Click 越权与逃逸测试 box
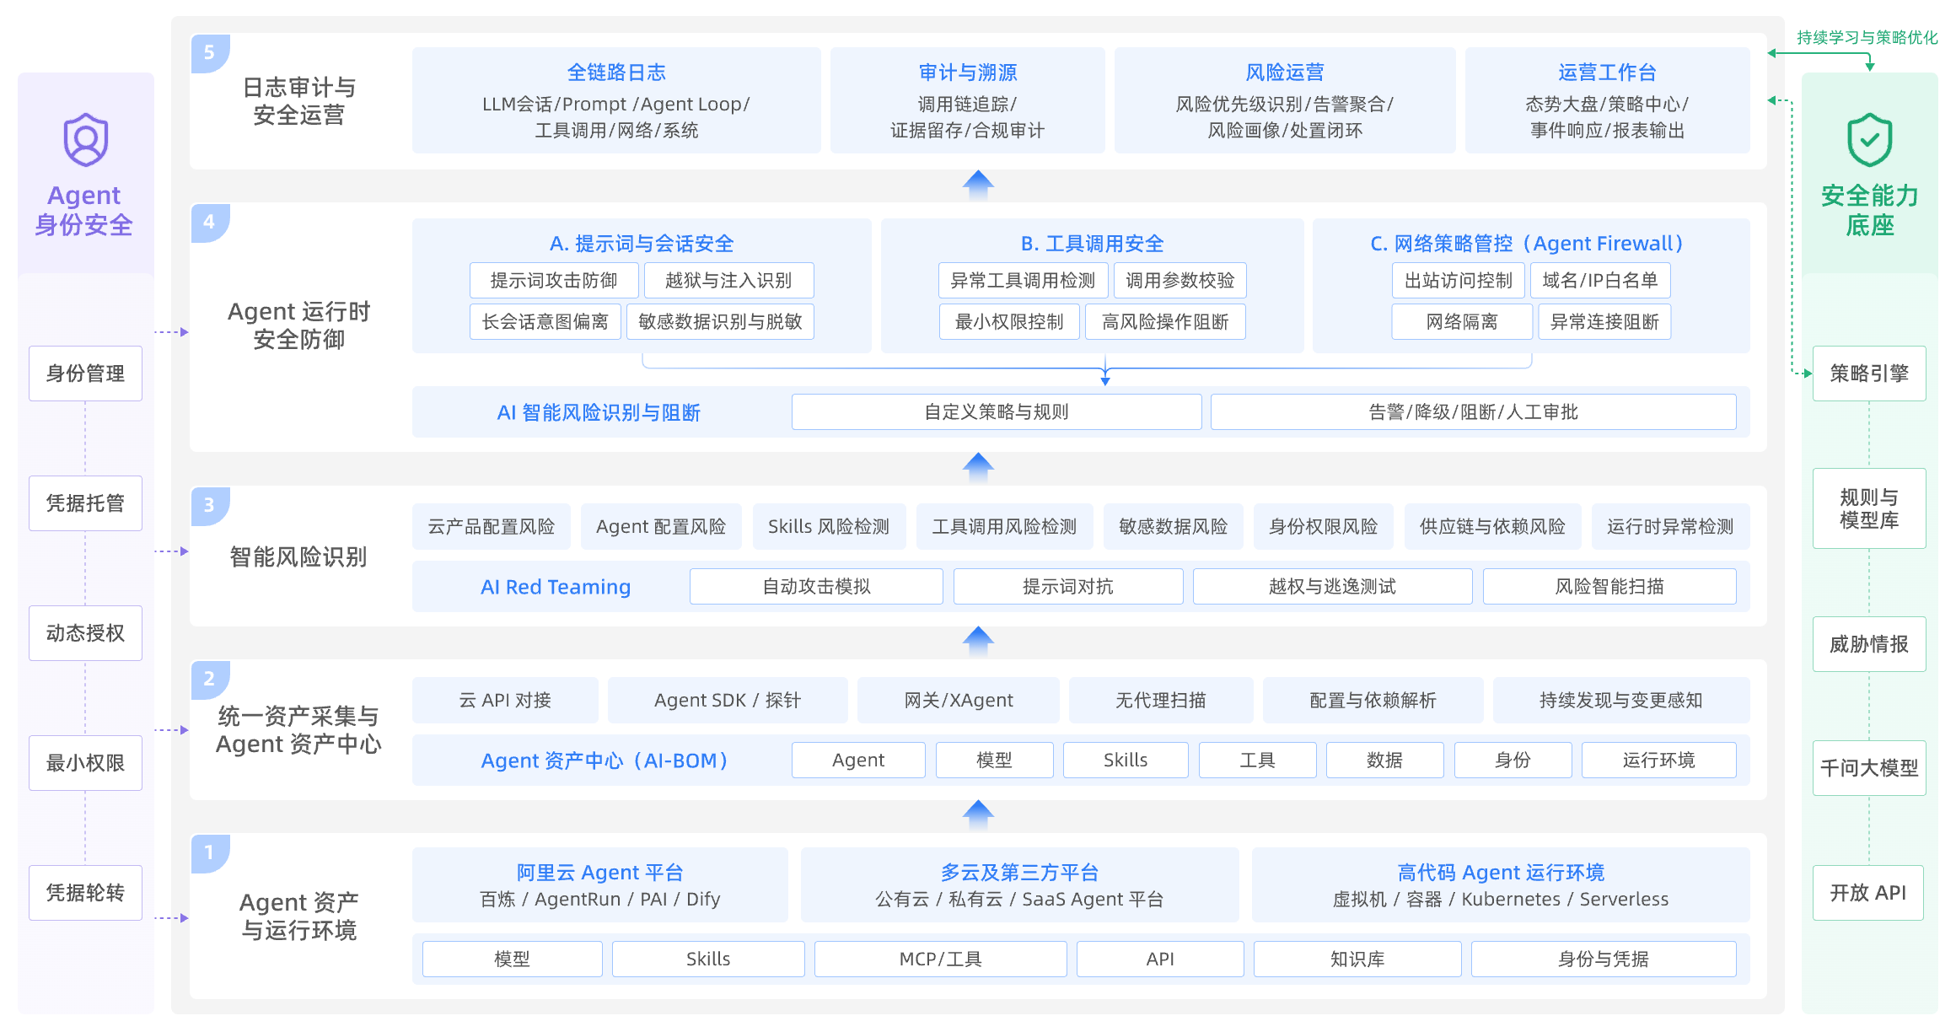Image resolution: width=1956 pixels, height=1032 pixels. point(1332,587)
